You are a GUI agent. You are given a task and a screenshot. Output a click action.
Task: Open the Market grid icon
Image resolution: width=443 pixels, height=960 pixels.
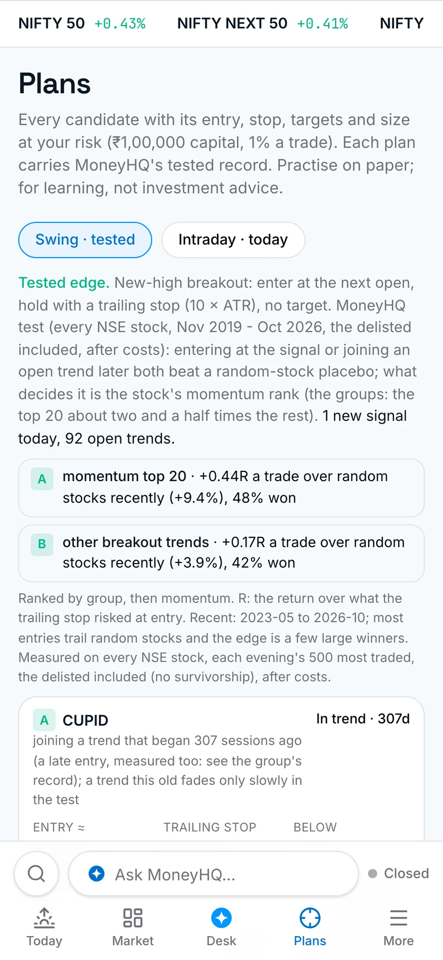133,918
